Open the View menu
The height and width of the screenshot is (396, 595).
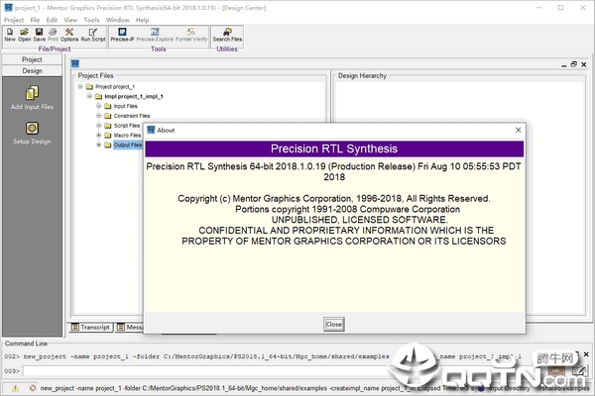coord(70,20)
